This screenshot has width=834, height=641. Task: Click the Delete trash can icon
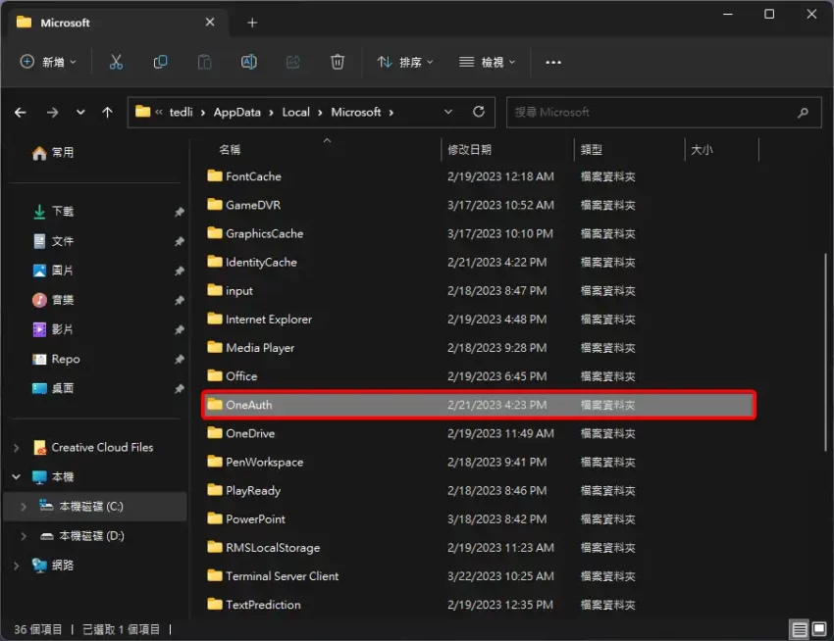(x=338, y=62)
